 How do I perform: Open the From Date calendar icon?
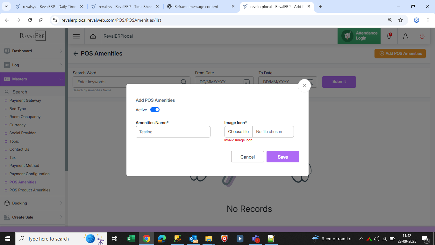point(246,82)
